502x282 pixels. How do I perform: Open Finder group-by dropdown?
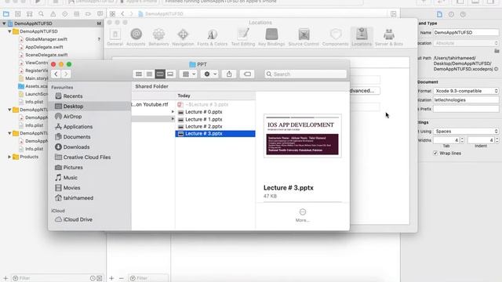point(188,74)
